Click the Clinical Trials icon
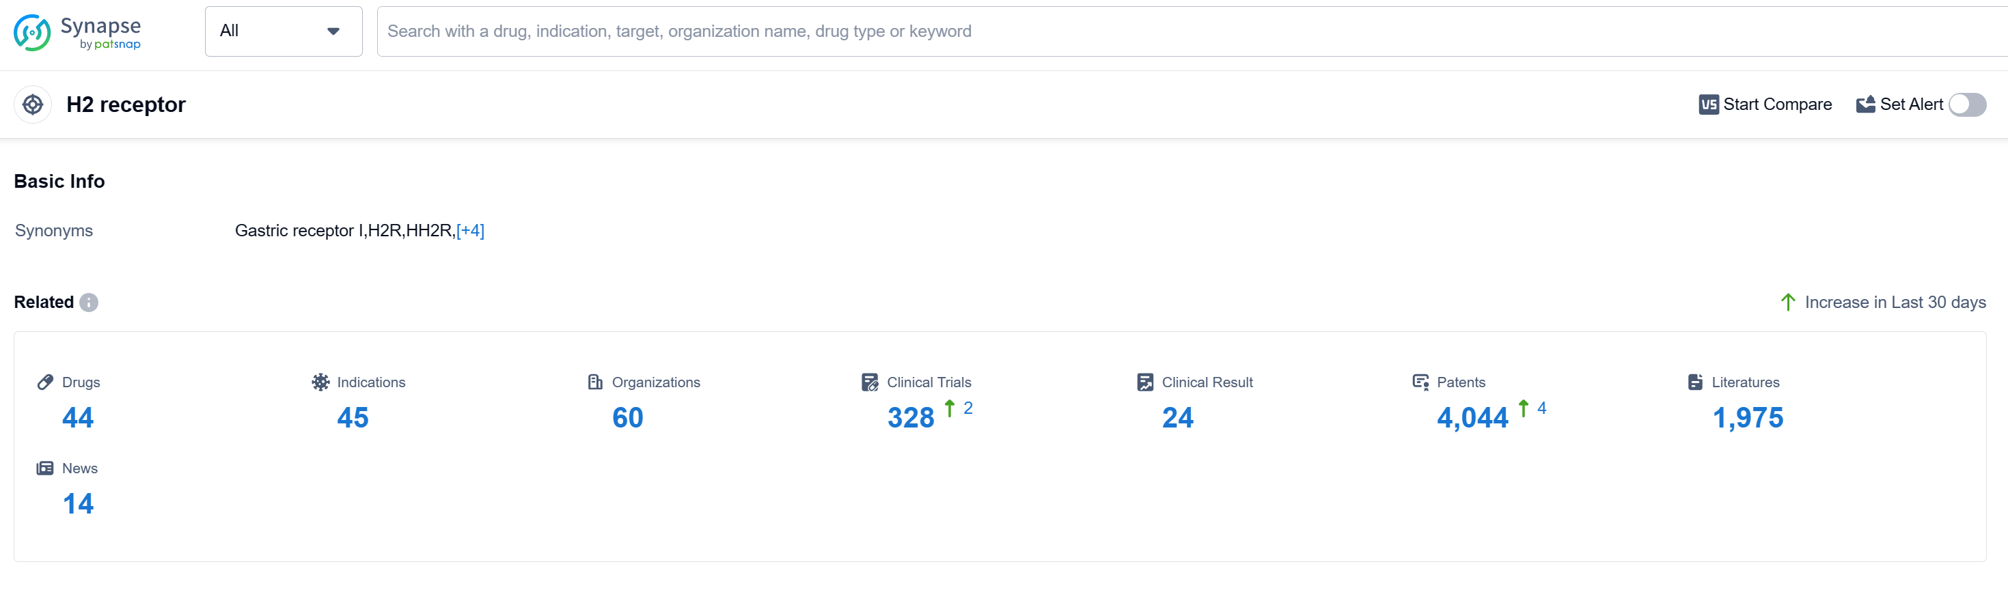 coord(870,382)
